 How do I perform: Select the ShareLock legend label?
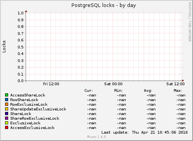(x=21, y=114)
